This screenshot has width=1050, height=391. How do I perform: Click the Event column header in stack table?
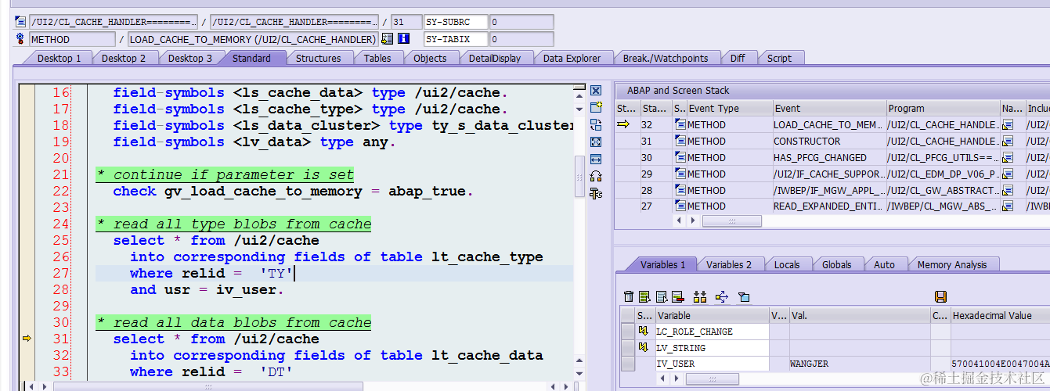pos(828,108)
